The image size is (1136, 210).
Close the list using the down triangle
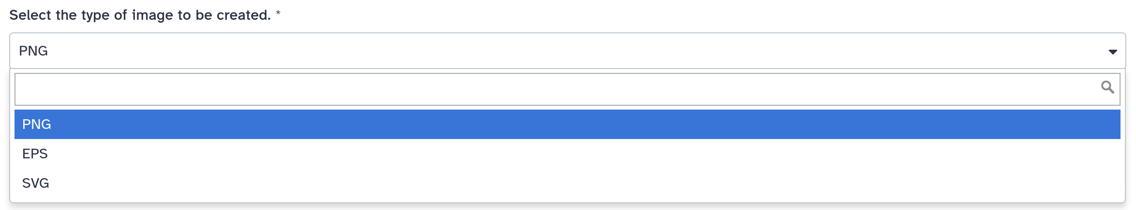point(1112,52)
